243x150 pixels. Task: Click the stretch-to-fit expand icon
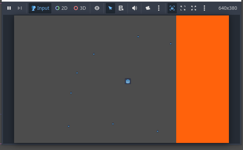click(x=194, y=8)
